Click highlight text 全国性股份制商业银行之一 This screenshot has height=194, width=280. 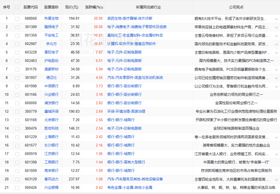click(236, 103)
